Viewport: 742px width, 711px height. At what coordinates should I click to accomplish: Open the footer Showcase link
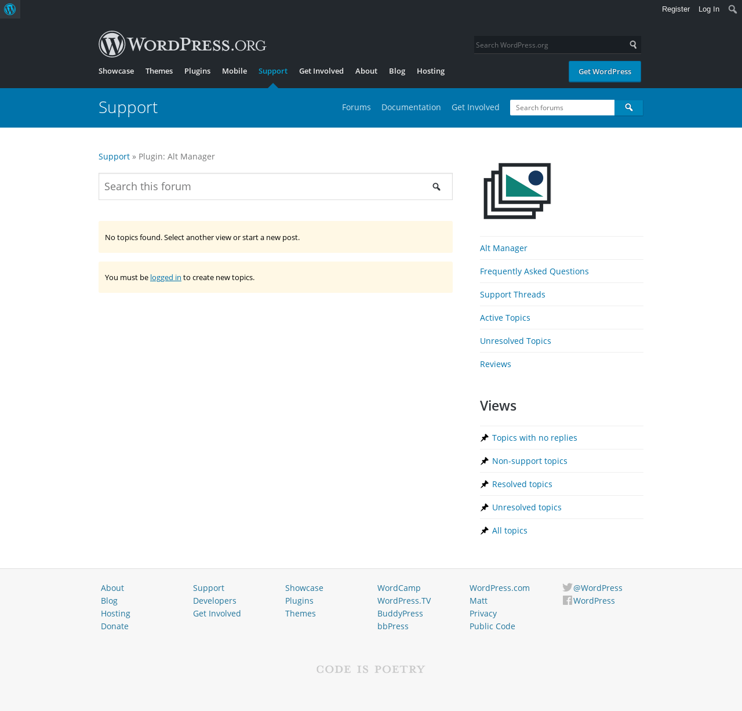tap(304, 588)
